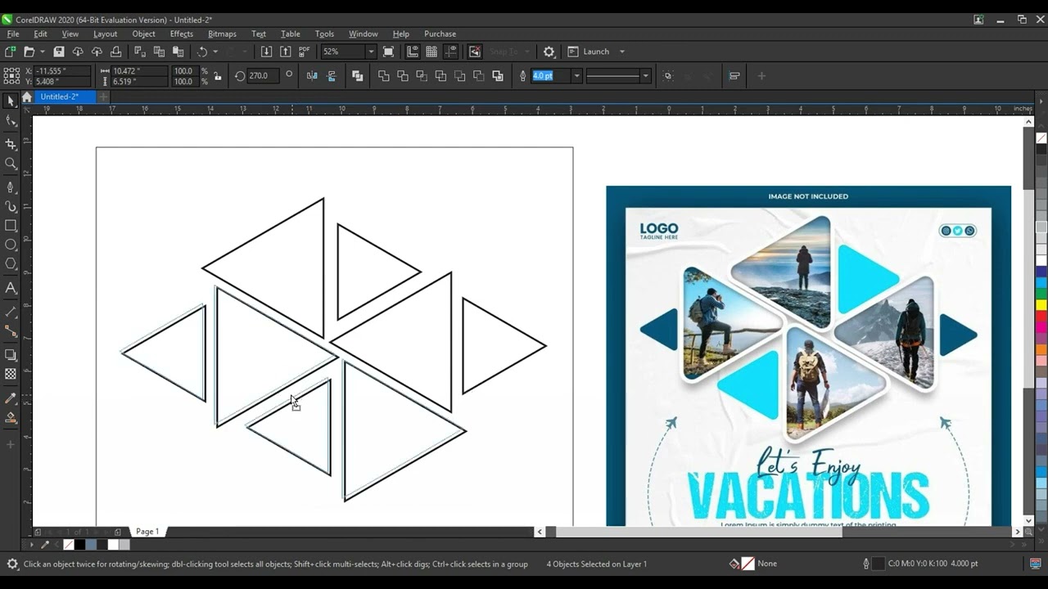Select the Interactive Fill tool
This screenshot has height=589, width=1048.
(x=11, y=418)
